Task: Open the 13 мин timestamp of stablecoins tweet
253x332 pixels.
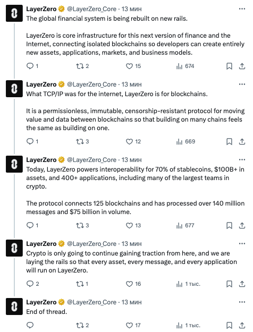Action: [x=131, y=160]
